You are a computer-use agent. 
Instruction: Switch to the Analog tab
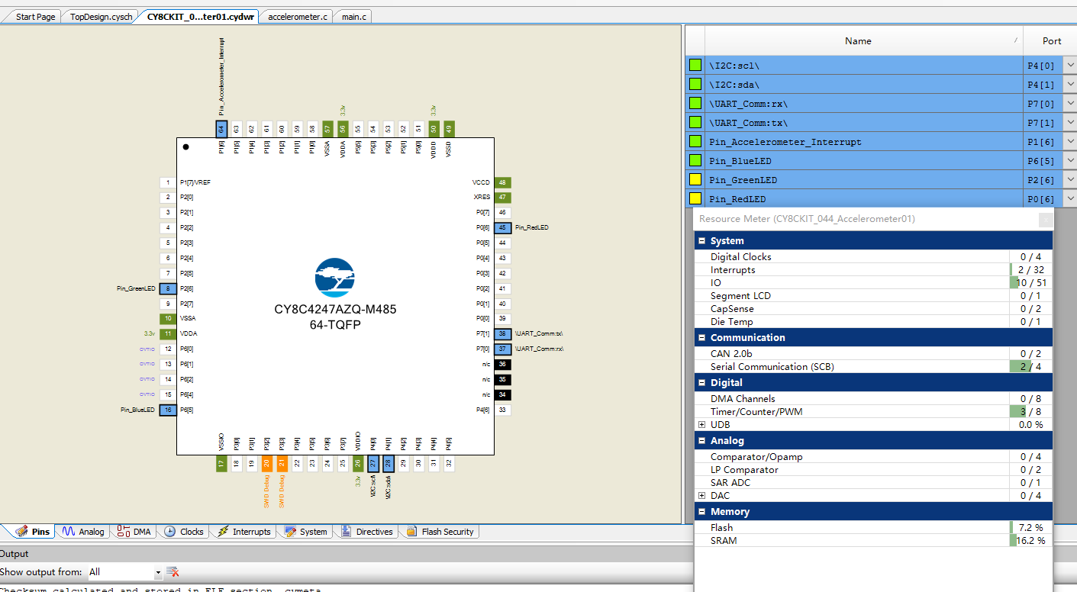pyautogui.click(x=83, y=532)
